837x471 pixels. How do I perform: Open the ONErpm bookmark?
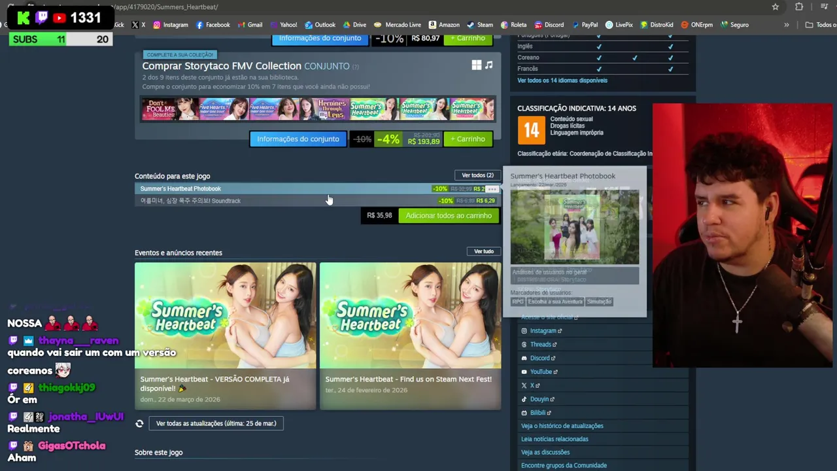point(697,25)
